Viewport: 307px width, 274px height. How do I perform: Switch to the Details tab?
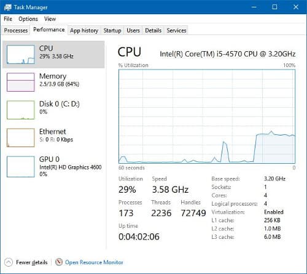pos(153,30)
